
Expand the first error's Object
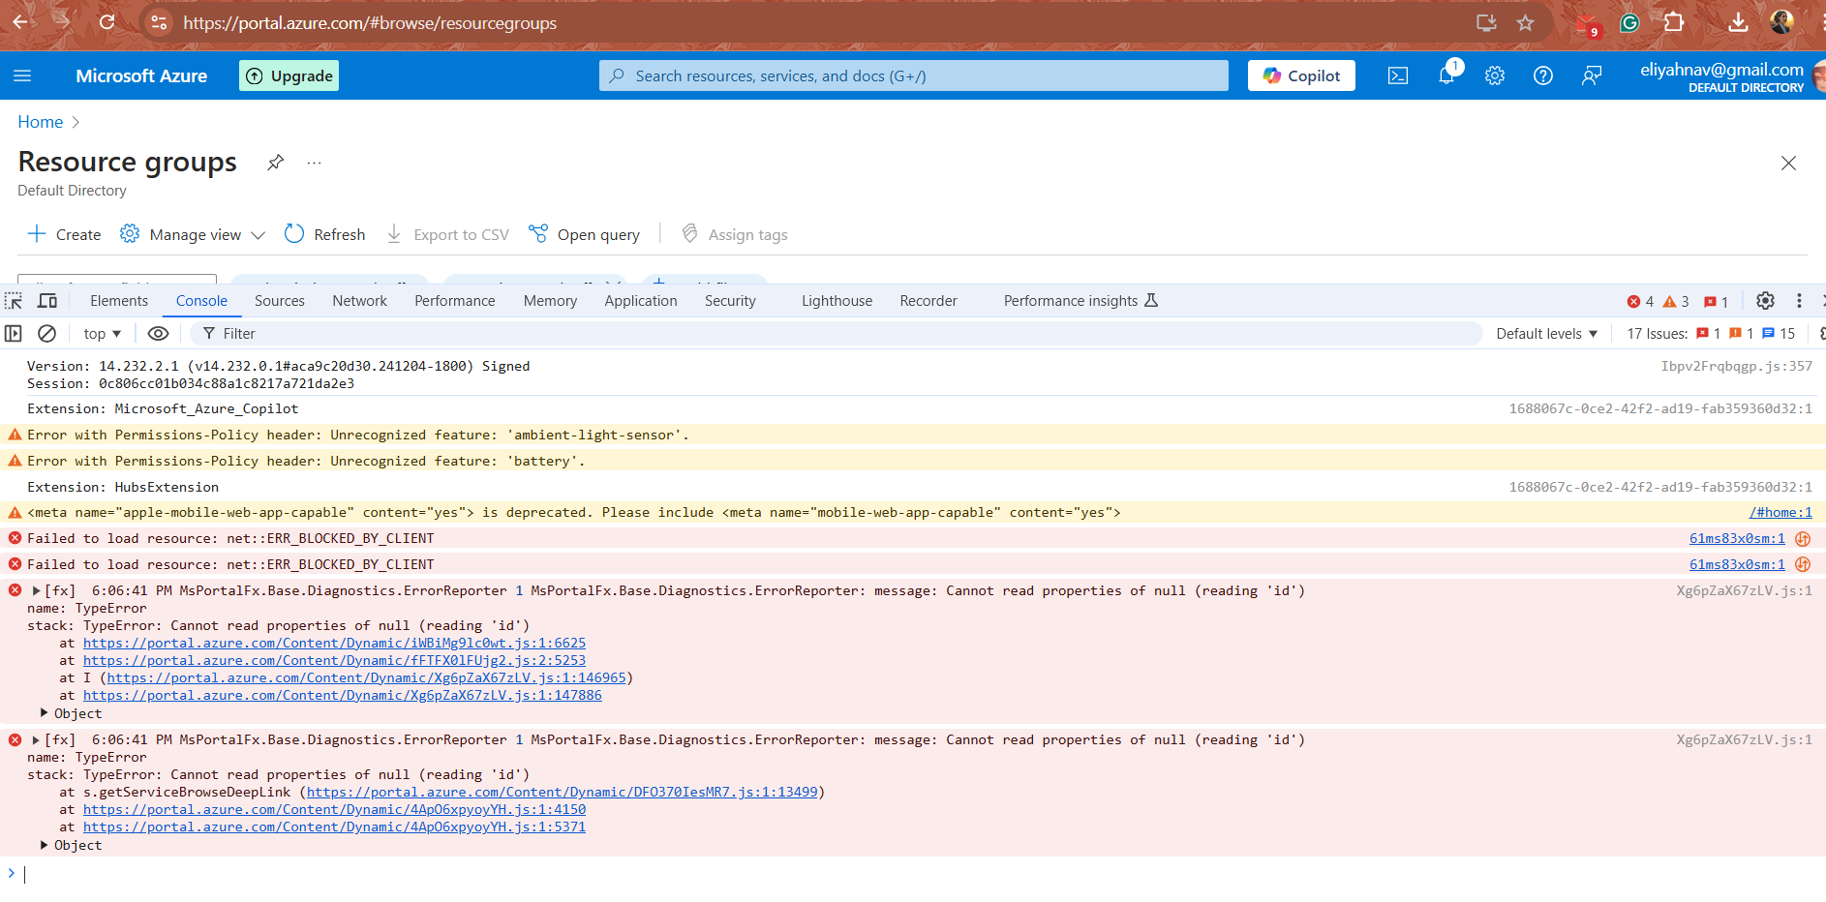pyautogui.click(x=44, y=713)
